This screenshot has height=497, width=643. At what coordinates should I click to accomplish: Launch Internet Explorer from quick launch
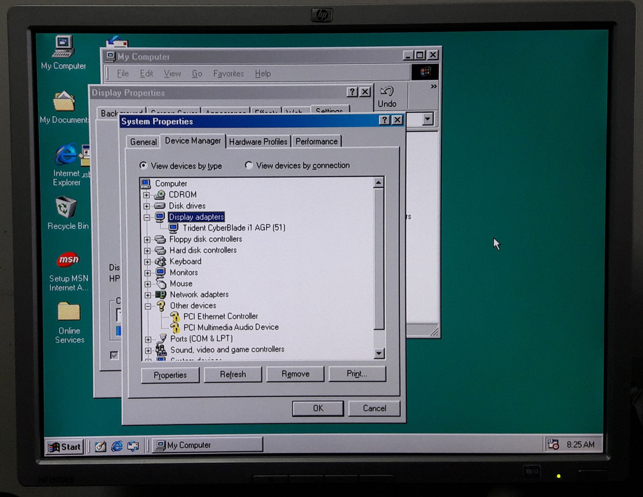click(x=117, y=446)
